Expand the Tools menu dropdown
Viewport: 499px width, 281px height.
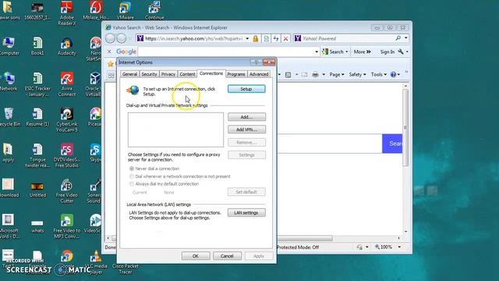pos(379,75)
